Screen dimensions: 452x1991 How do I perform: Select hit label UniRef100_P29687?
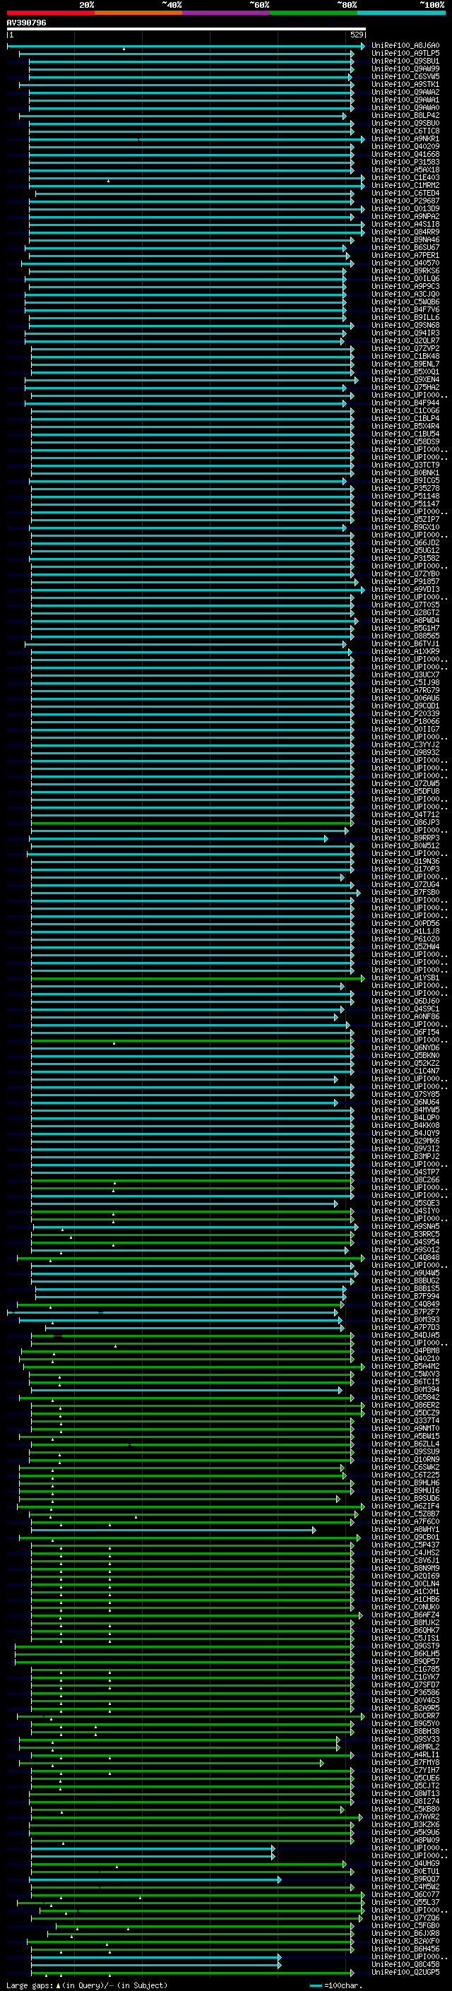click(x=405, y=201)
